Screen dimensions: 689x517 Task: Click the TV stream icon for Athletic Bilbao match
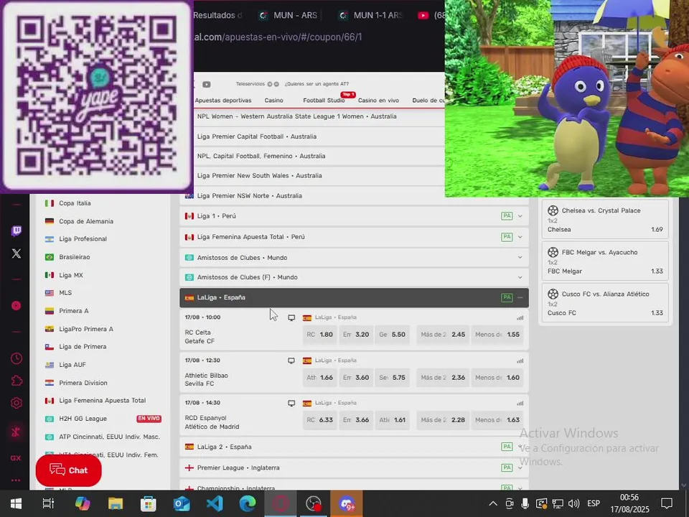click(x=291, y=360)
